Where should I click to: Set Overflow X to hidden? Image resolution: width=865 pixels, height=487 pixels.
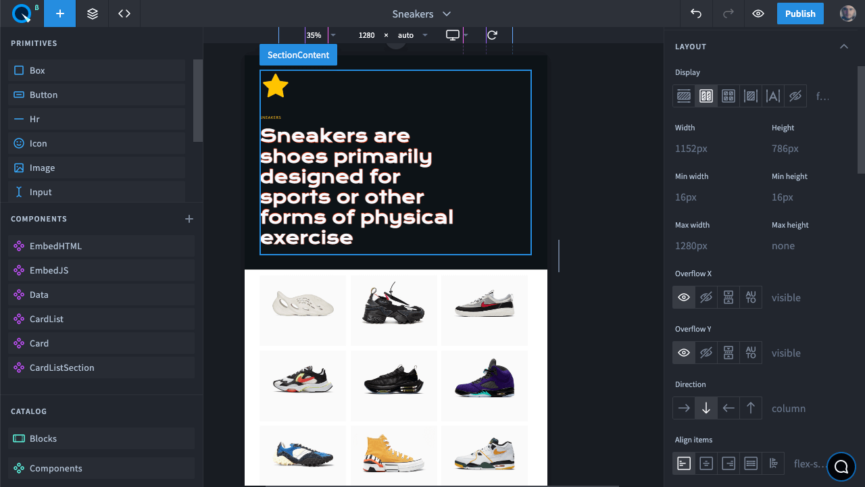(x=706, y=297)
